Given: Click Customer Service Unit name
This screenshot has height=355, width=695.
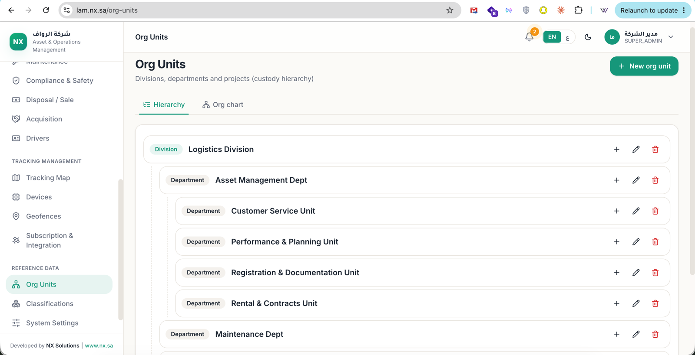Looking at the screenshot, I should [273, 211].
